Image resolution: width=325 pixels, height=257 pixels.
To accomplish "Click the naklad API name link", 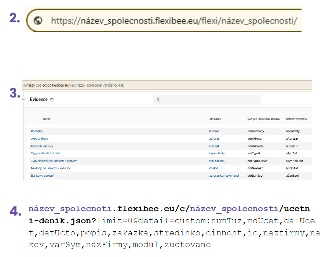I will (213, 168).
